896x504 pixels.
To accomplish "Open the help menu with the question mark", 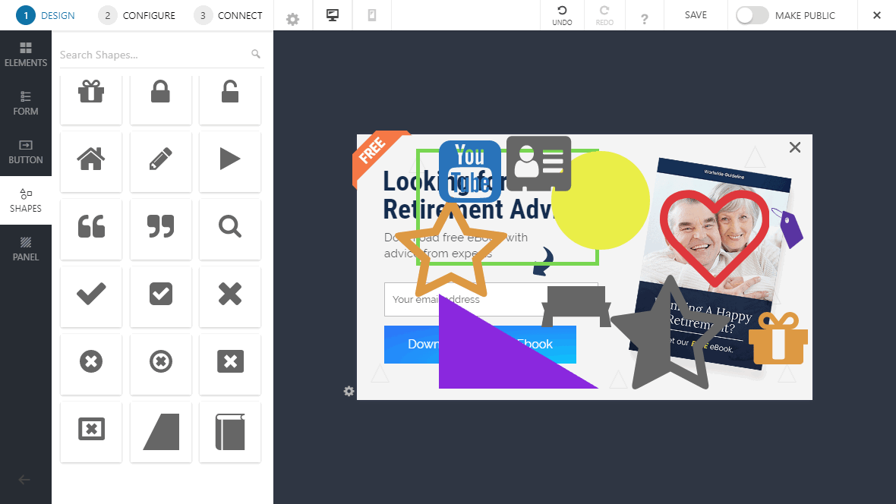I will click(x=644, y=15).
